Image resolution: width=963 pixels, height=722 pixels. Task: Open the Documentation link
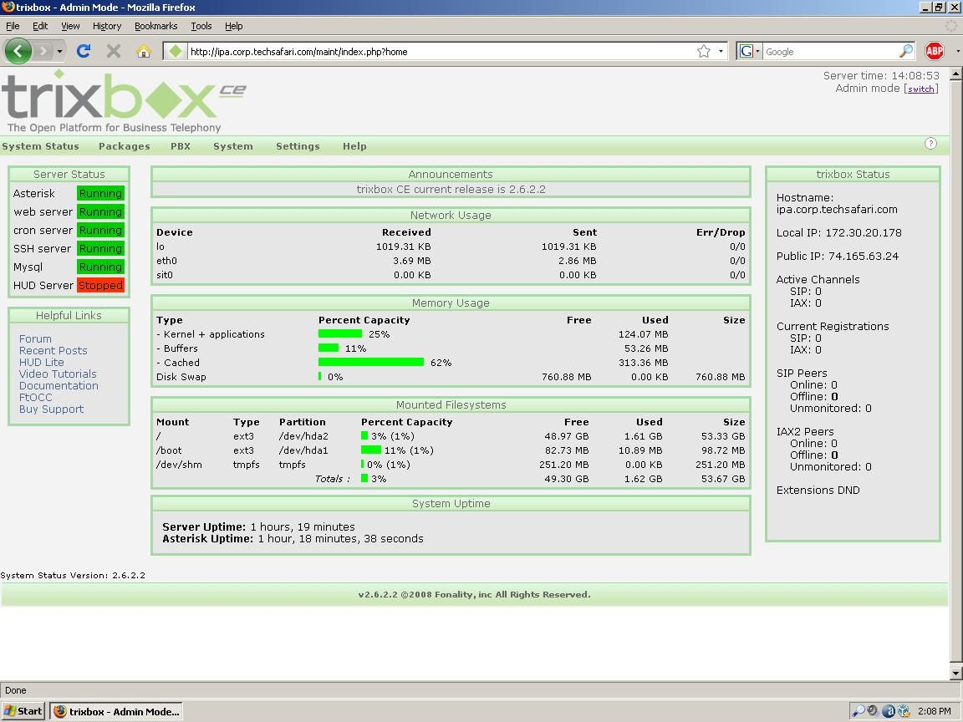[59, 385]
